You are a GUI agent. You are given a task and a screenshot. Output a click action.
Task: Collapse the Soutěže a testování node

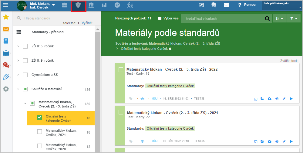(x=18, y=89)
